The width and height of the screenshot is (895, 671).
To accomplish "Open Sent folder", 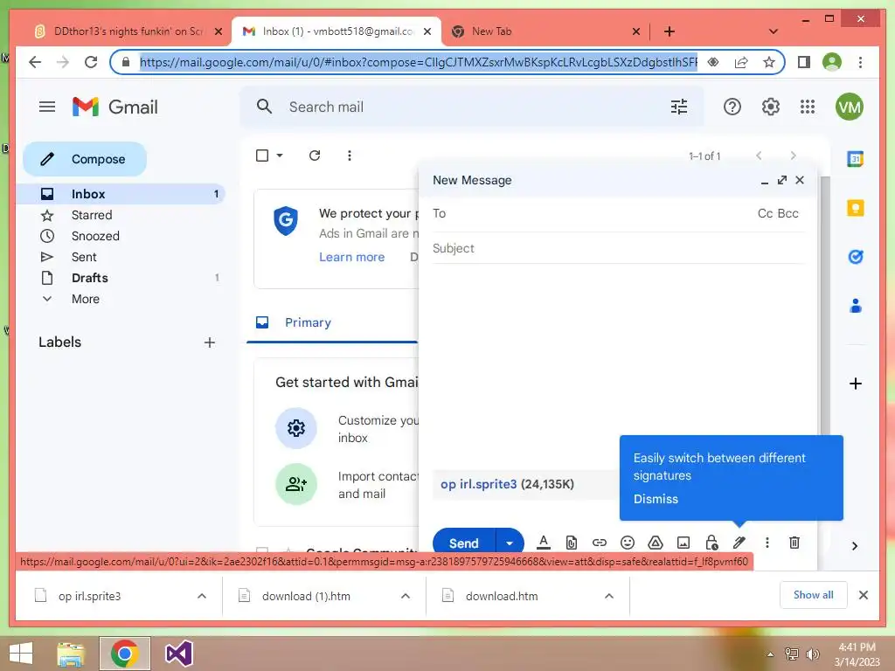I will coord(121,257).
